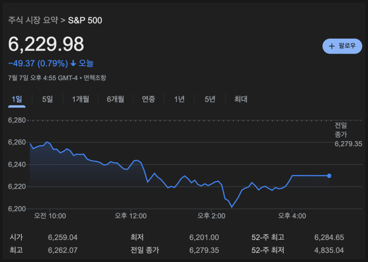Image resolution: width=368 pixels, height=262 pixels.
Task: Click the 오늘 label beside the price change
Action: click(86, 63)
